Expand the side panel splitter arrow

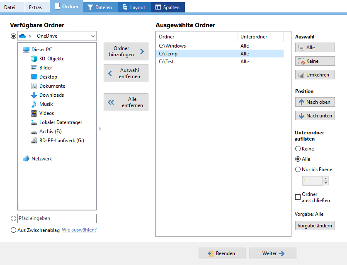click(99, 129)
